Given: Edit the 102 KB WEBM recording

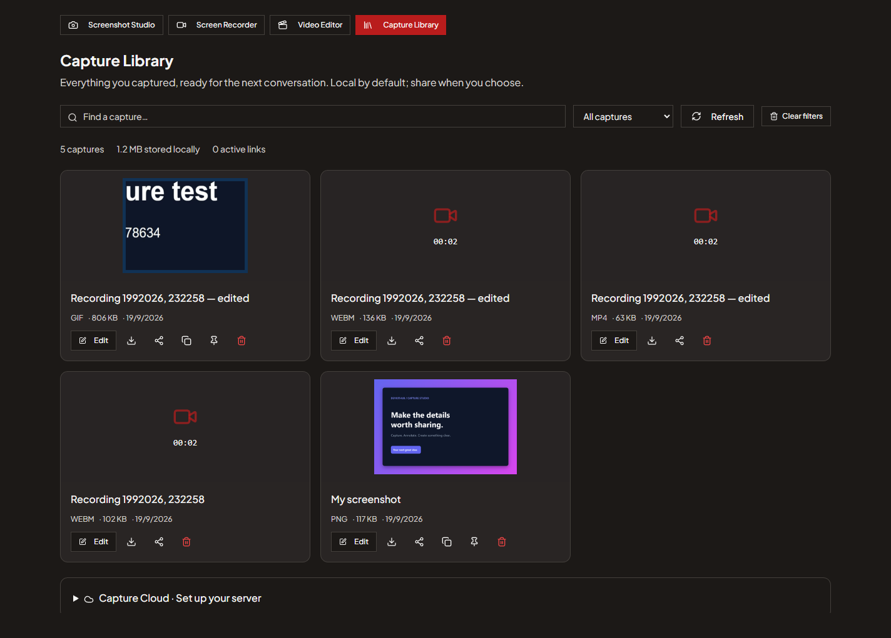Looking at the screenshot, I should pyautogui.click(x=93, y=542).
